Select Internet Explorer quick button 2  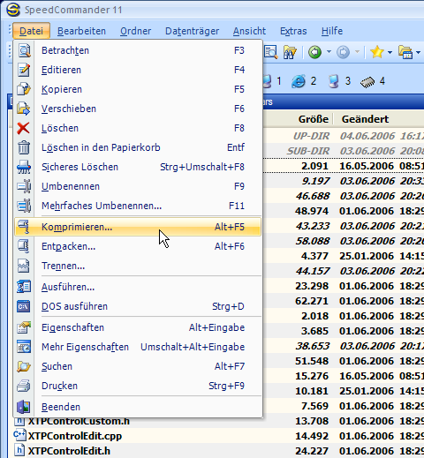(304, 81)
